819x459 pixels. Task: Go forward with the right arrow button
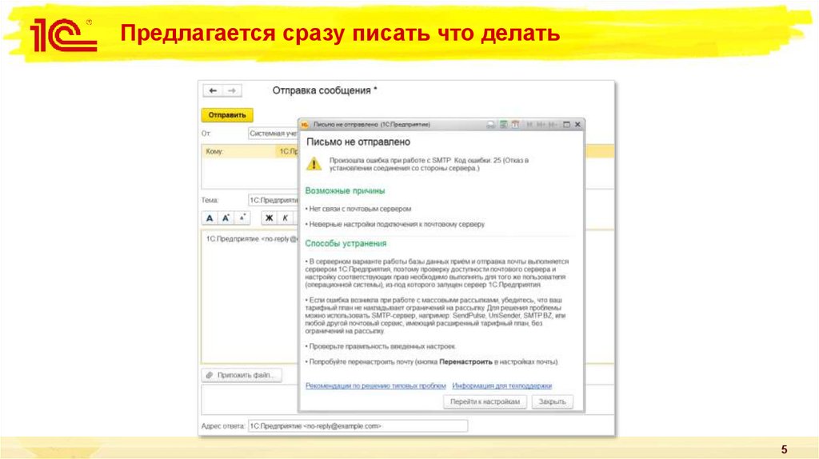(x=231, y=91)
